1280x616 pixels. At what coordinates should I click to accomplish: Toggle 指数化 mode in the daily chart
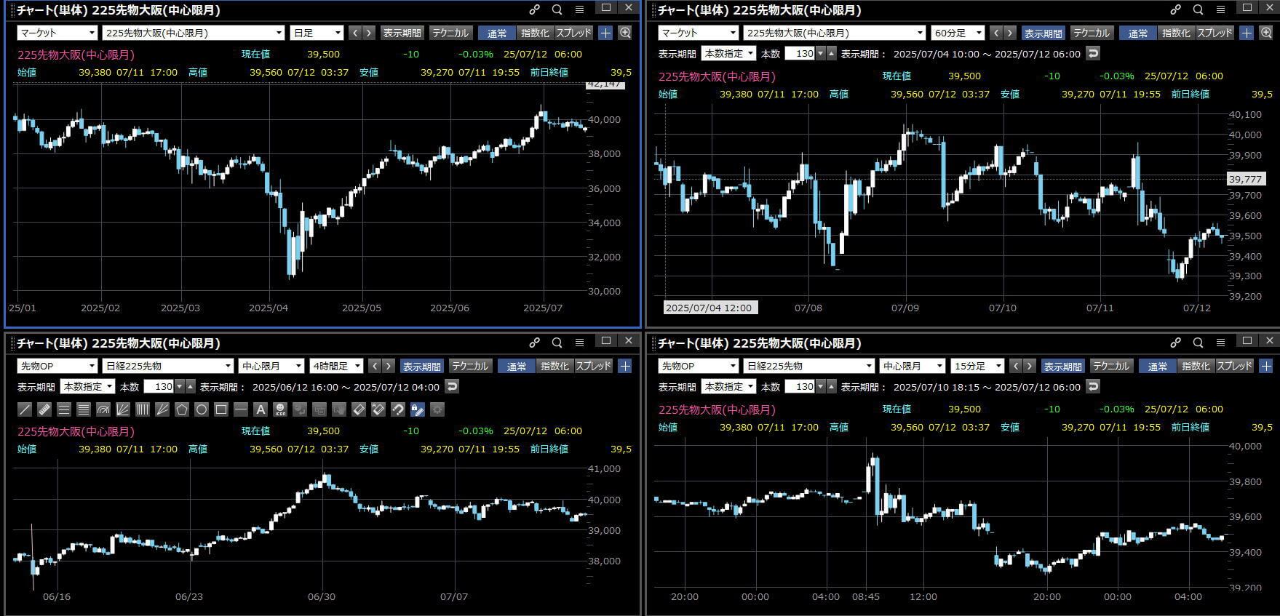(x=535, y=33)
